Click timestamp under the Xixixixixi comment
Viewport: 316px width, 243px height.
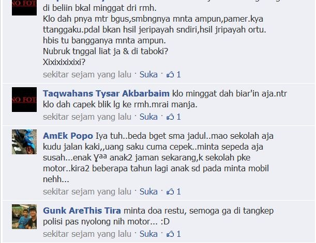tap(87, 74)
